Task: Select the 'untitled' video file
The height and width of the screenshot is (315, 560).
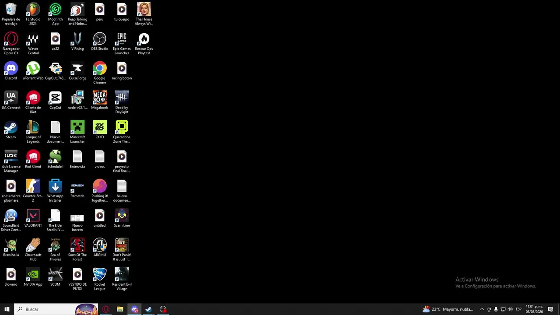Action: click(x=99, y=217)
